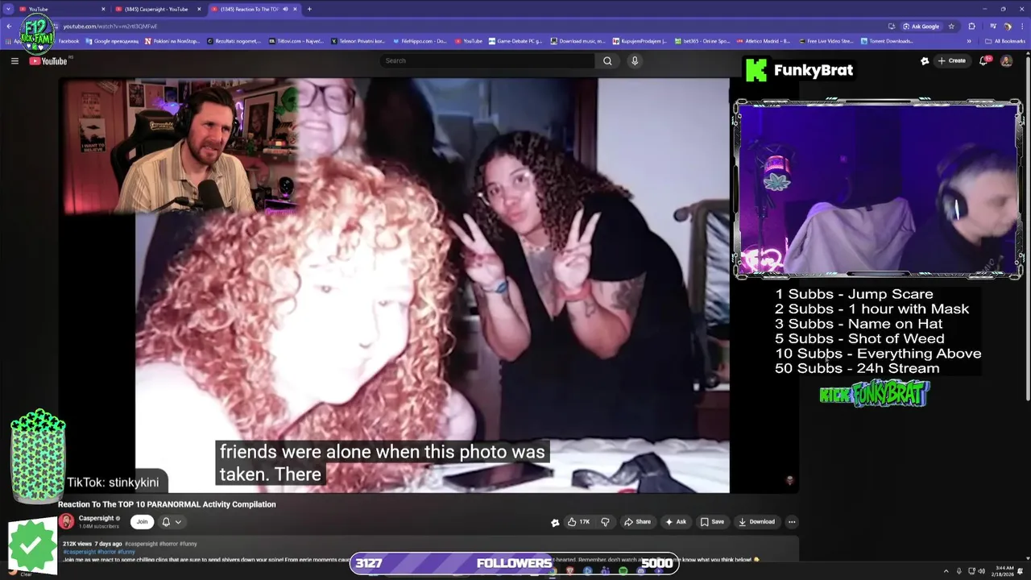Click the '212K views 7 days ago' text
This screenshot has width=1031, height=580.
(x=93, y=544)
